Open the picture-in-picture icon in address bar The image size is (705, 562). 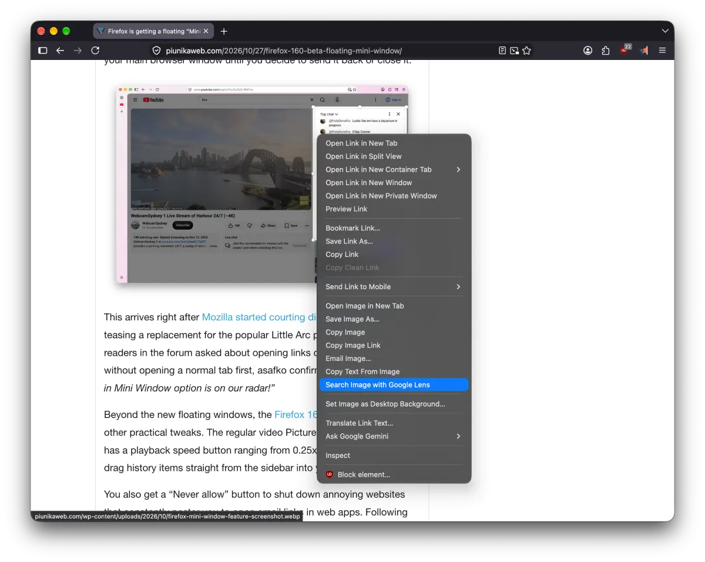coord(514,51)
